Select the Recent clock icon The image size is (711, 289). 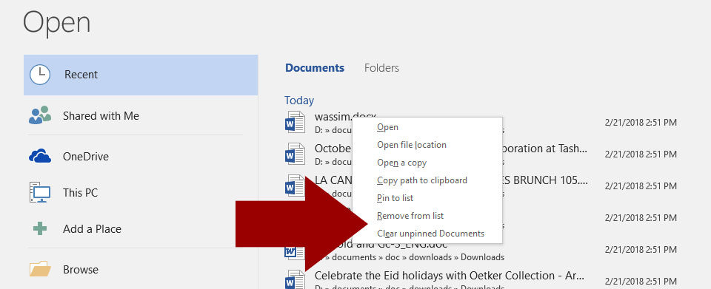40,75
